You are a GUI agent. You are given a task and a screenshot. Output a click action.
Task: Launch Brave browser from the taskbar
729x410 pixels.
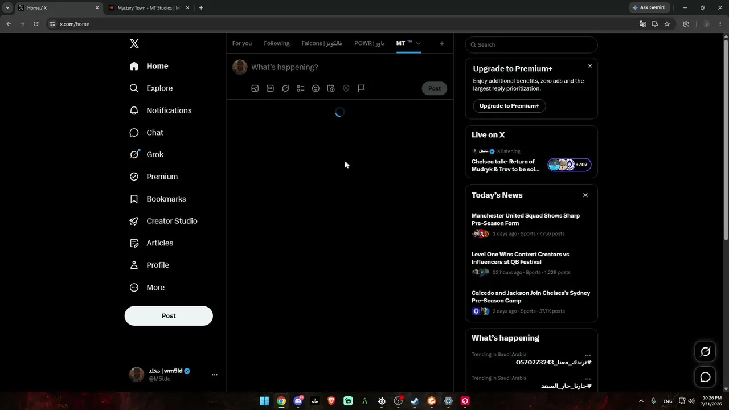click(331, 401)
